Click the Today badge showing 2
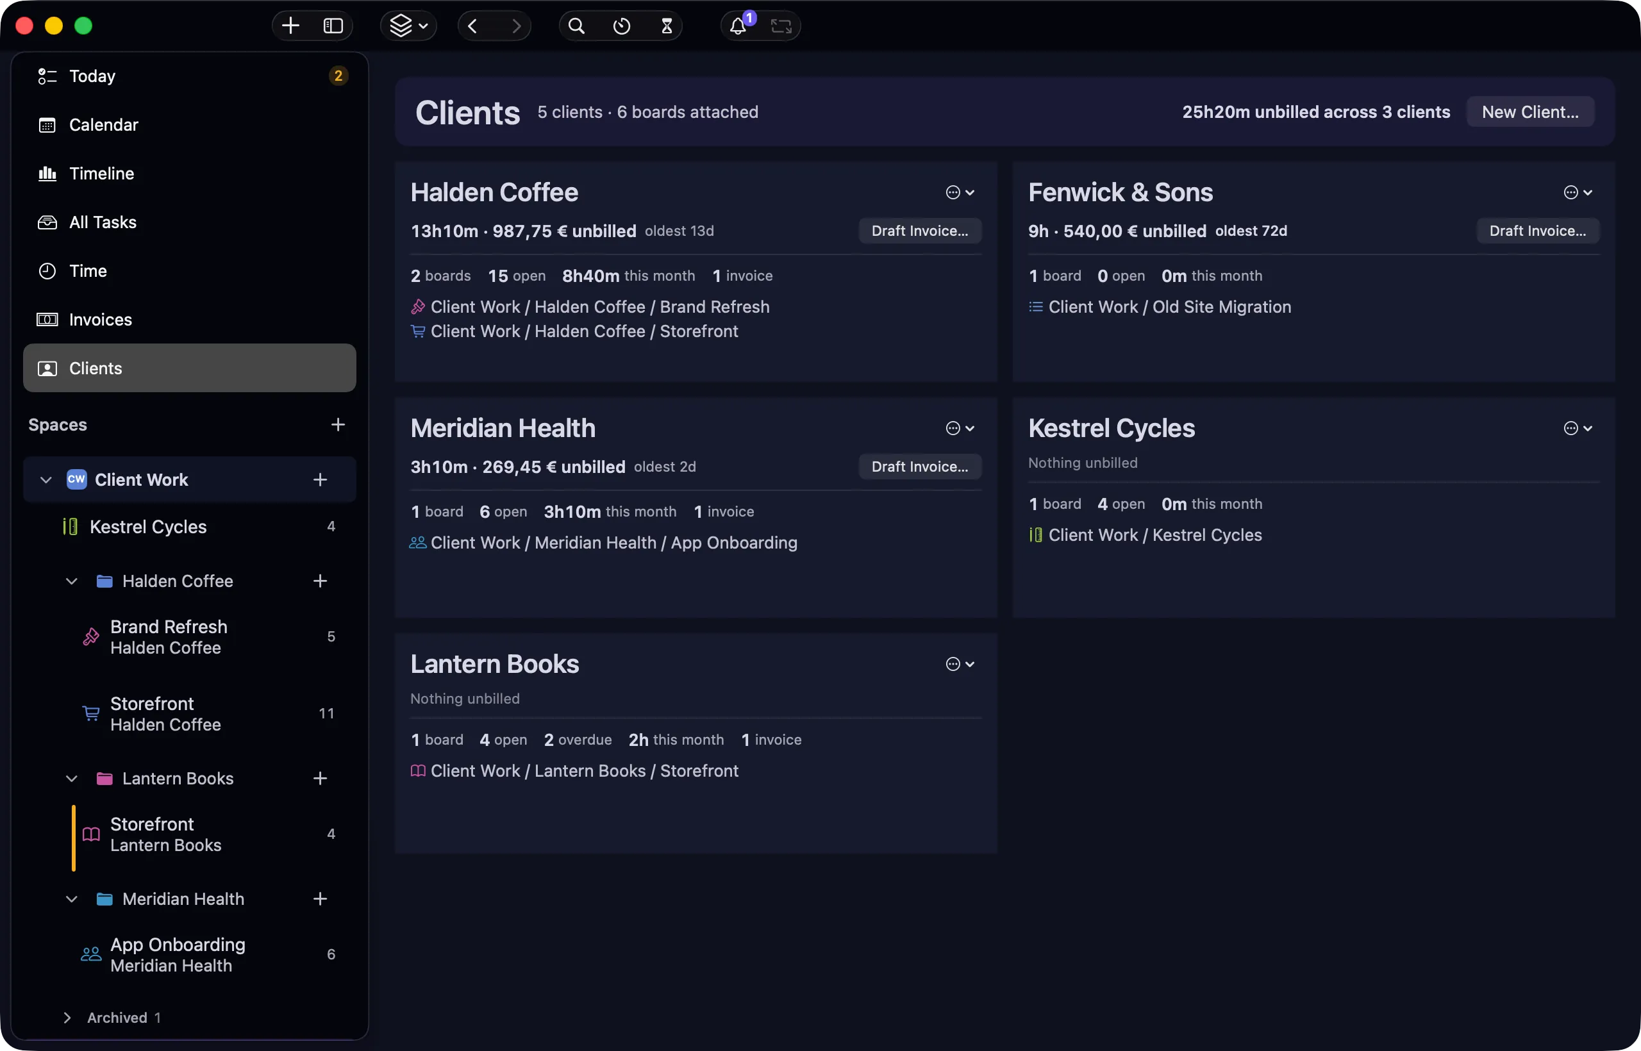1641x1051 pixels. (x=338, y=76)
